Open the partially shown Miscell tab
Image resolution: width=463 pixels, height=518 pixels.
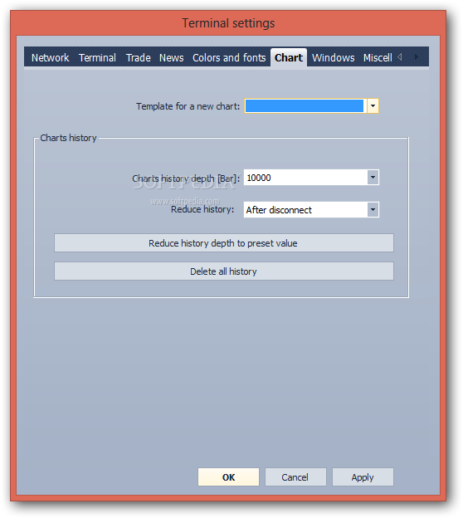pyautogui.click(x=378, y=58)
